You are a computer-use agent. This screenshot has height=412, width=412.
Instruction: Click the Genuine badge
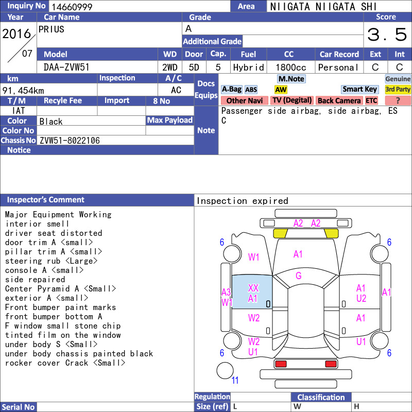(x=398, y=79)
